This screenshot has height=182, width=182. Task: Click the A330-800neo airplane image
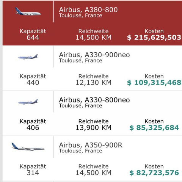point(28,102)
